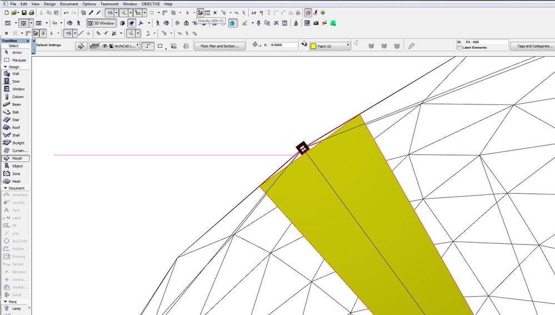Click the Floor Plan and Section button
This screenshot has width=555, height=315.
click(219, 46)
